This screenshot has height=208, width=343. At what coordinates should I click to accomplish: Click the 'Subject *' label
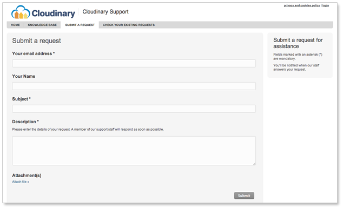(21, 99)
